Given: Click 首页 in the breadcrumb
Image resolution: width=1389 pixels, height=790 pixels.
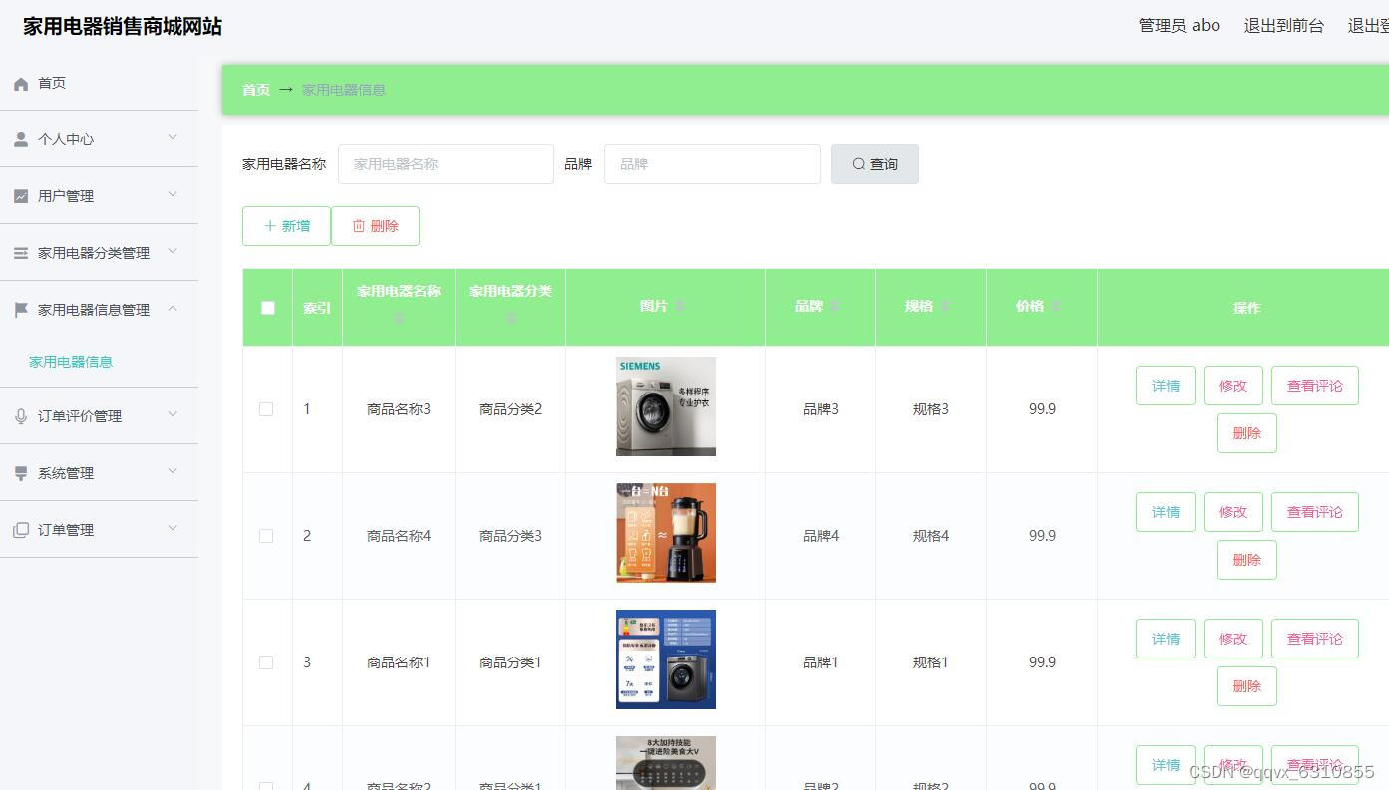Looking at the screenshot, I should pos(256,90).
